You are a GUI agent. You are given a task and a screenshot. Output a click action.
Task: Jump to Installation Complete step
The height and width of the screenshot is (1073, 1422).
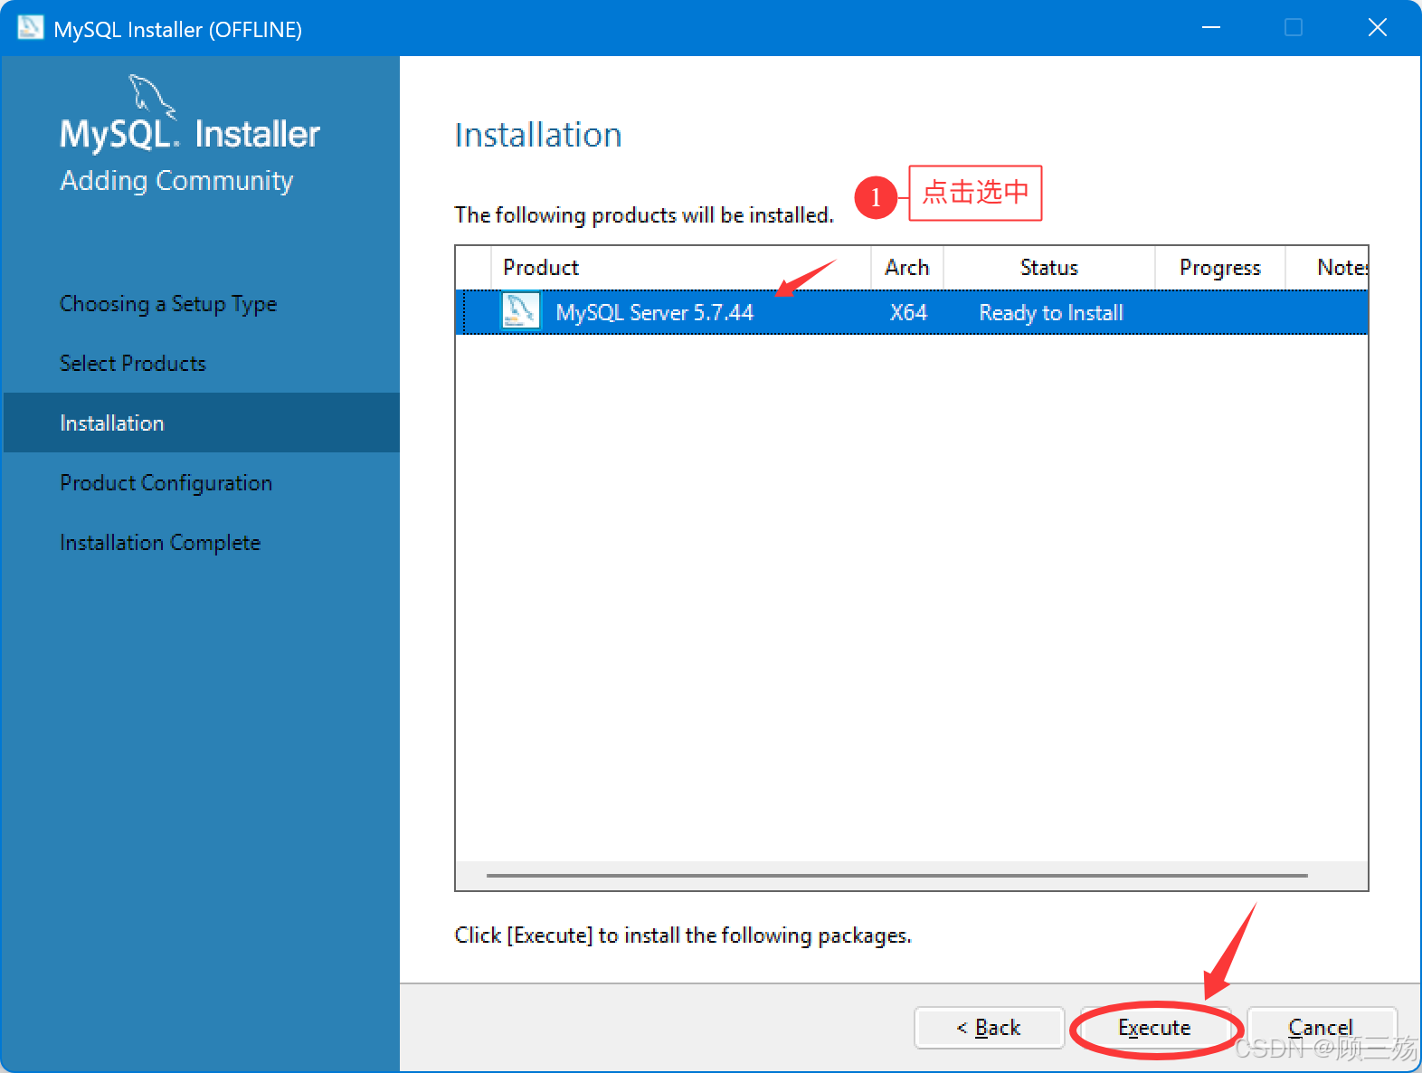coord(160,543)
